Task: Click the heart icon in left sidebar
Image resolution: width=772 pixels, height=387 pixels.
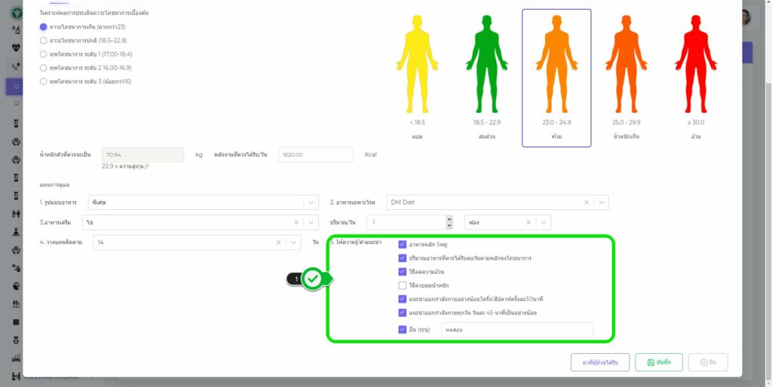Action: pos(17,47)
